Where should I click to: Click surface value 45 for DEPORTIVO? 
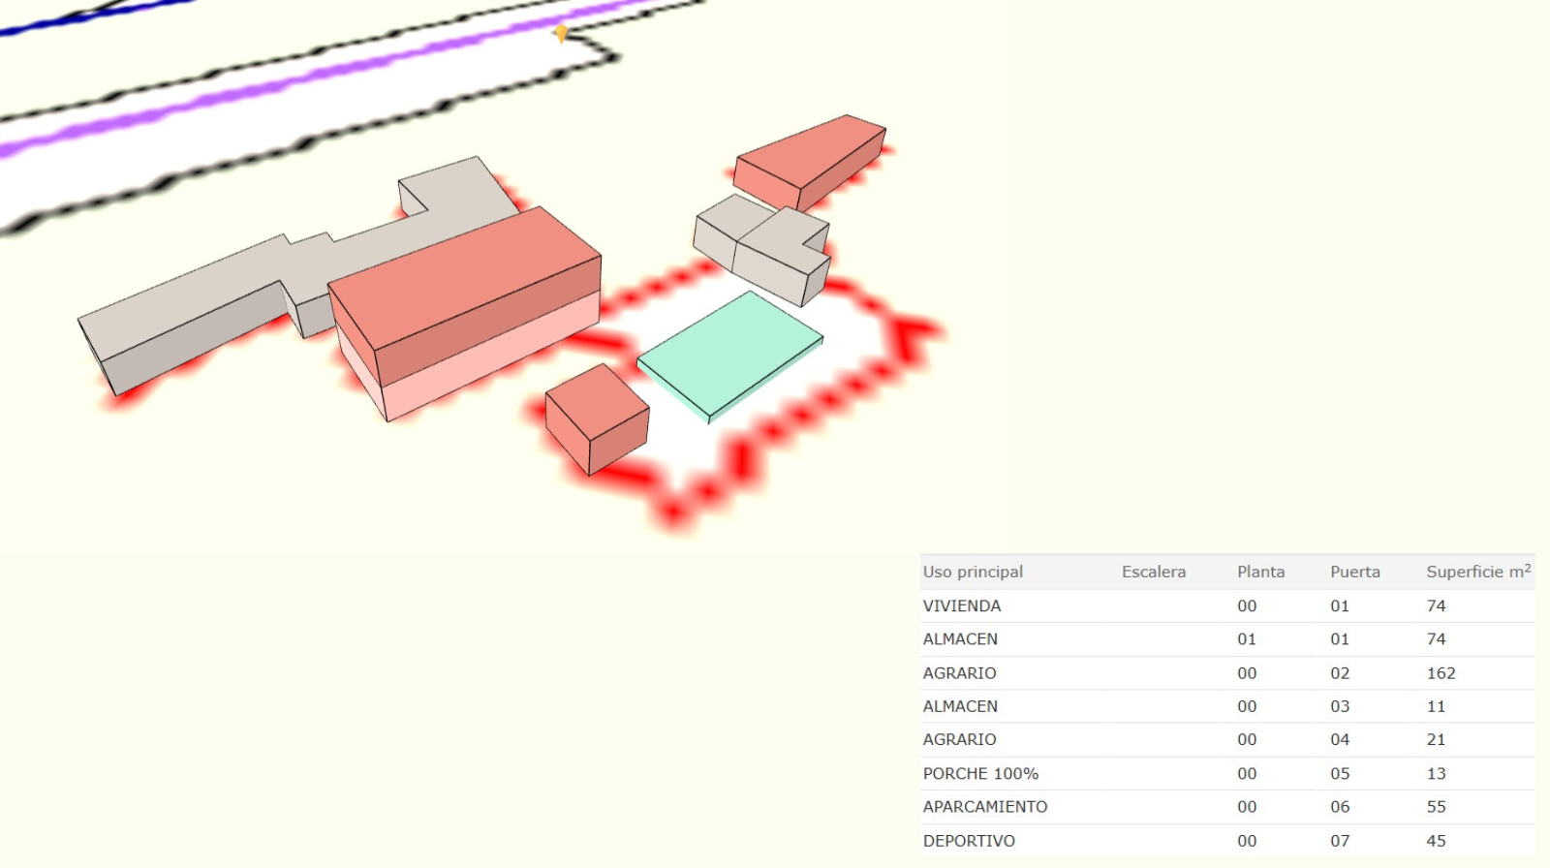[1436, 841]
